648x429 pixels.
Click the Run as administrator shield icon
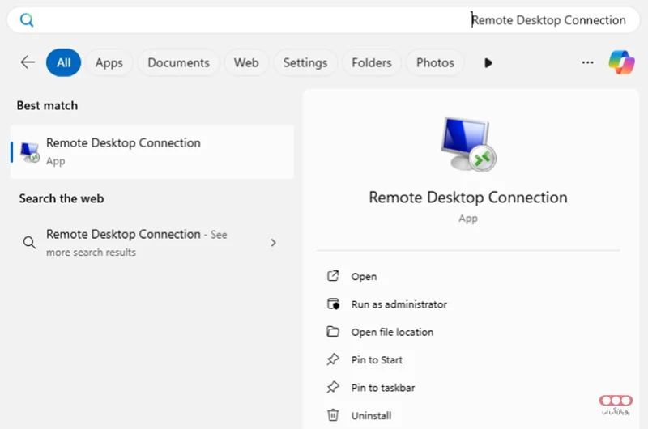332,304
